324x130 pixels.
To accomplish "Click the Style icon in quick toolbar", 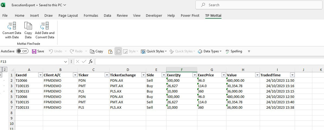I will pos(125,52).
